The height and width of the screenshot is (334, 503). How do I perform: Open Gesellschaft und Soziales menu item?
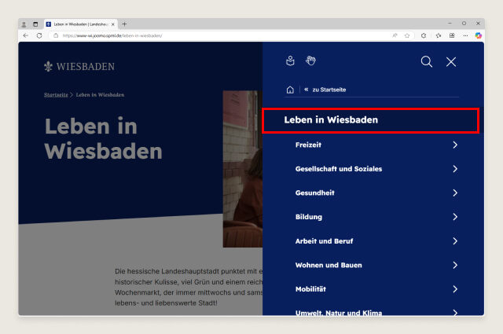[x=339, y=169]
